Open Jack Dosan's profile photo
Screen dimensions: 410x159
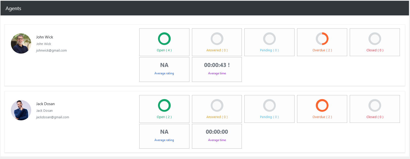pos(21,110)
